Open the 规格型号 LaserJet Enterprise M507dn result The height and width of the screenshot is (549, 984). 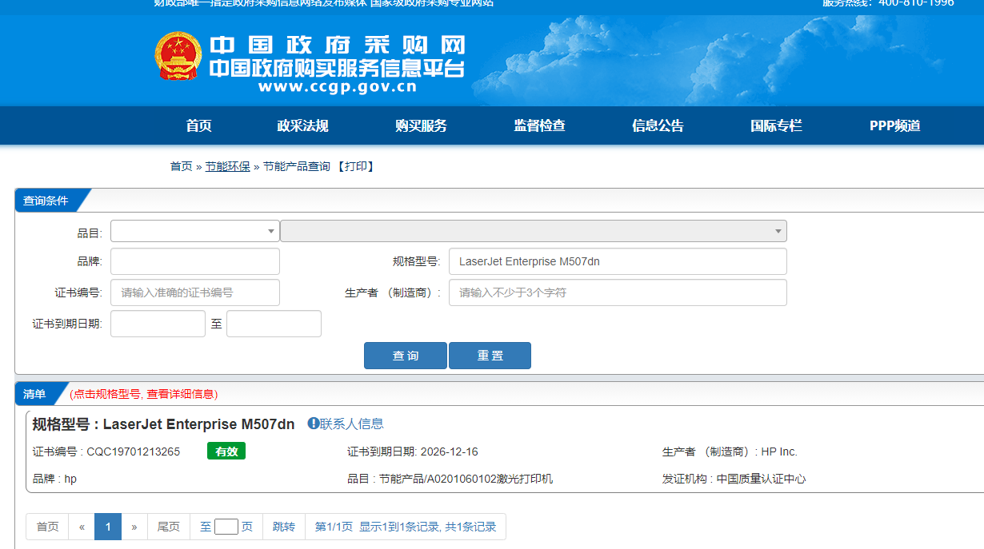pyautogui.click(x=163, y=424)
